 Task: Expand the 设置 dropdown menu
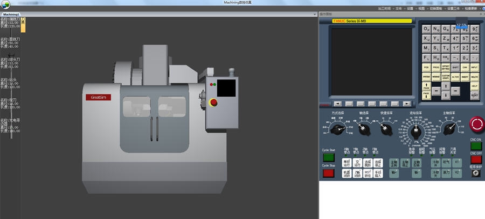click(411, 9)
